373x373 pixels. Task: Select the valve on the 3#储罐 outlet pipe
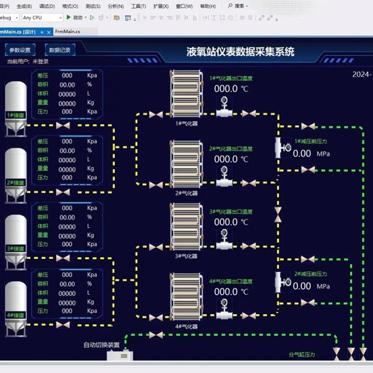[x=63, y=258]
